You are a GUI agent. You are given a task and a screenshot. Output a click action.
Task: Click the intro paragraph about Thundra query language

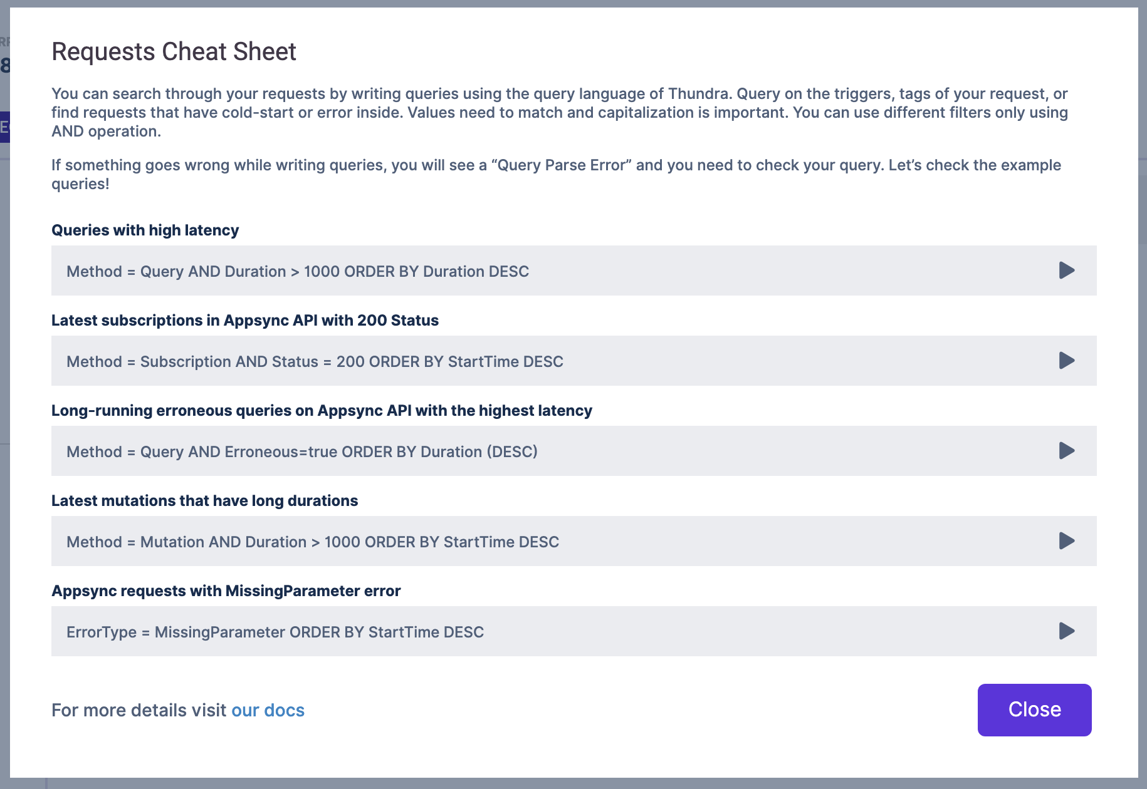tap(559, 112)
